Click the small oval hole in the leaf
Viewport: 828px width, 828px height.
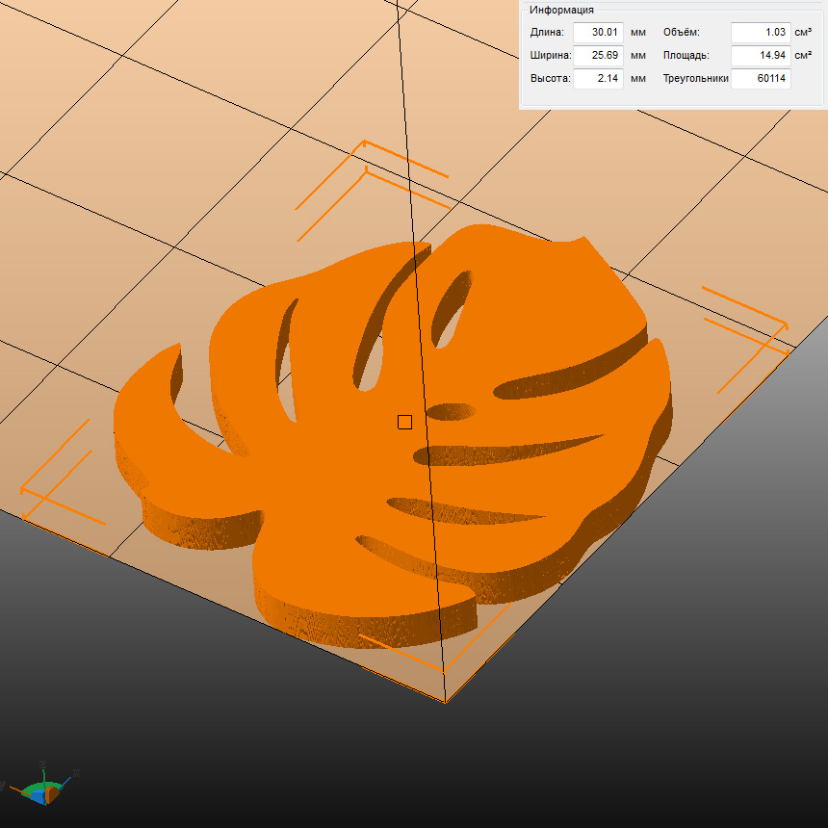tap(451, 412)
